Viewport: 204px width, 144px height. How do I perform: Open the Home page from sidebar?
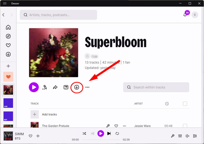[8, 27]
